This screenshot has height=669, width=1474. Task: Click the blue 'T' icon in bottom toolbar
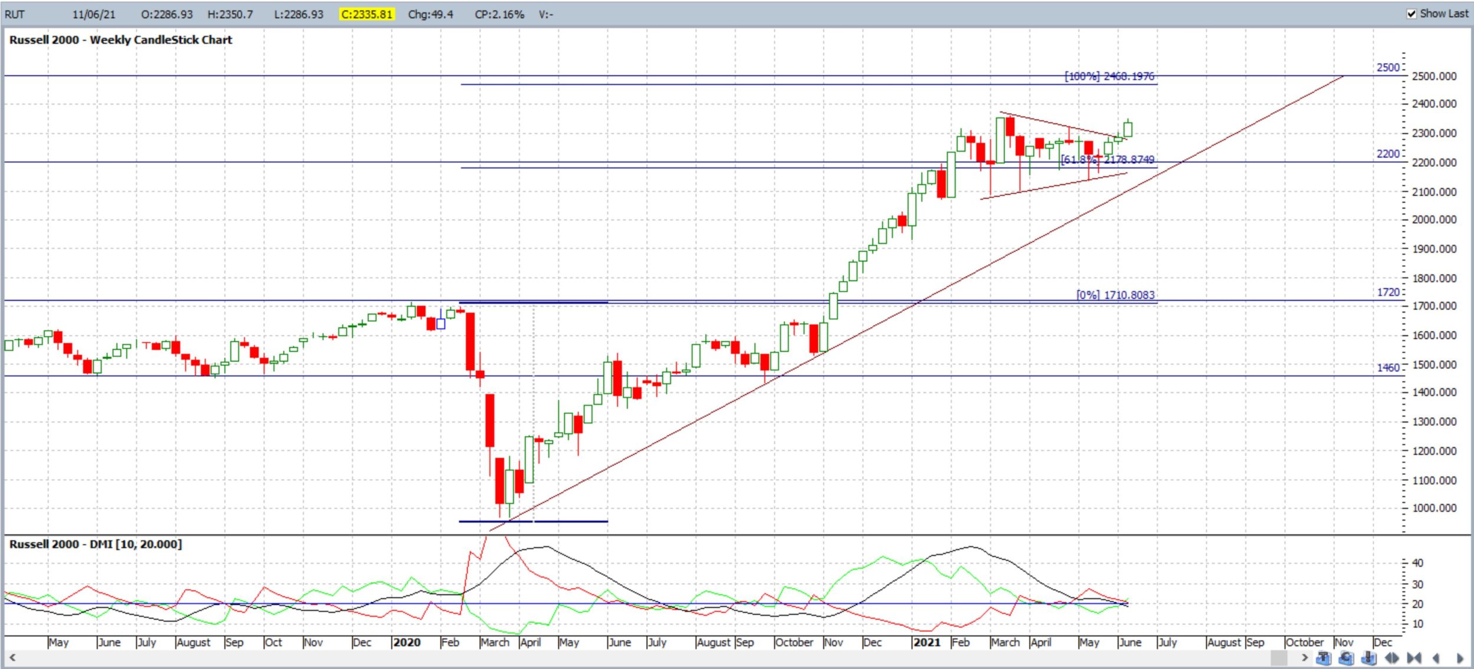coord(1324,658)
